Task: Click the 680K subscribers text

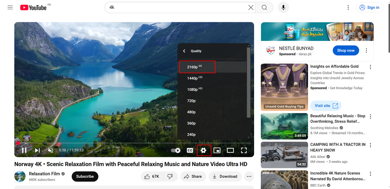Action: pos(42,180)
